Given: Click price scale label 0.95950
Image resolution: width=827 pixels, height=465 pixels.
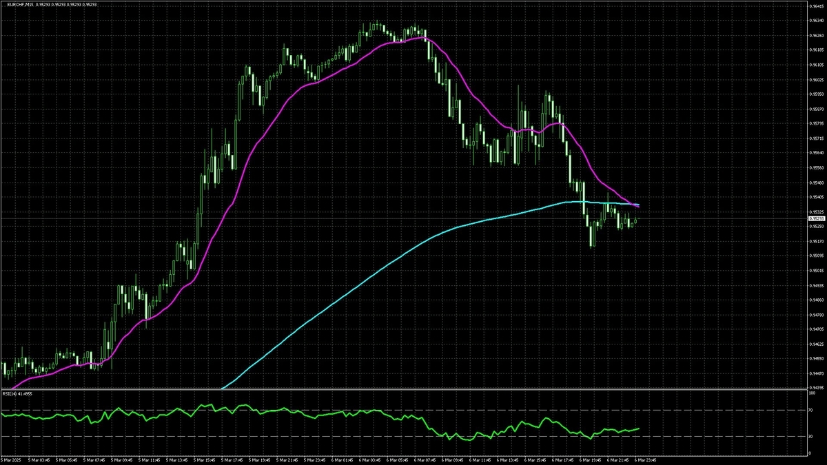Looking at the screenshot, I should (817, 94).
